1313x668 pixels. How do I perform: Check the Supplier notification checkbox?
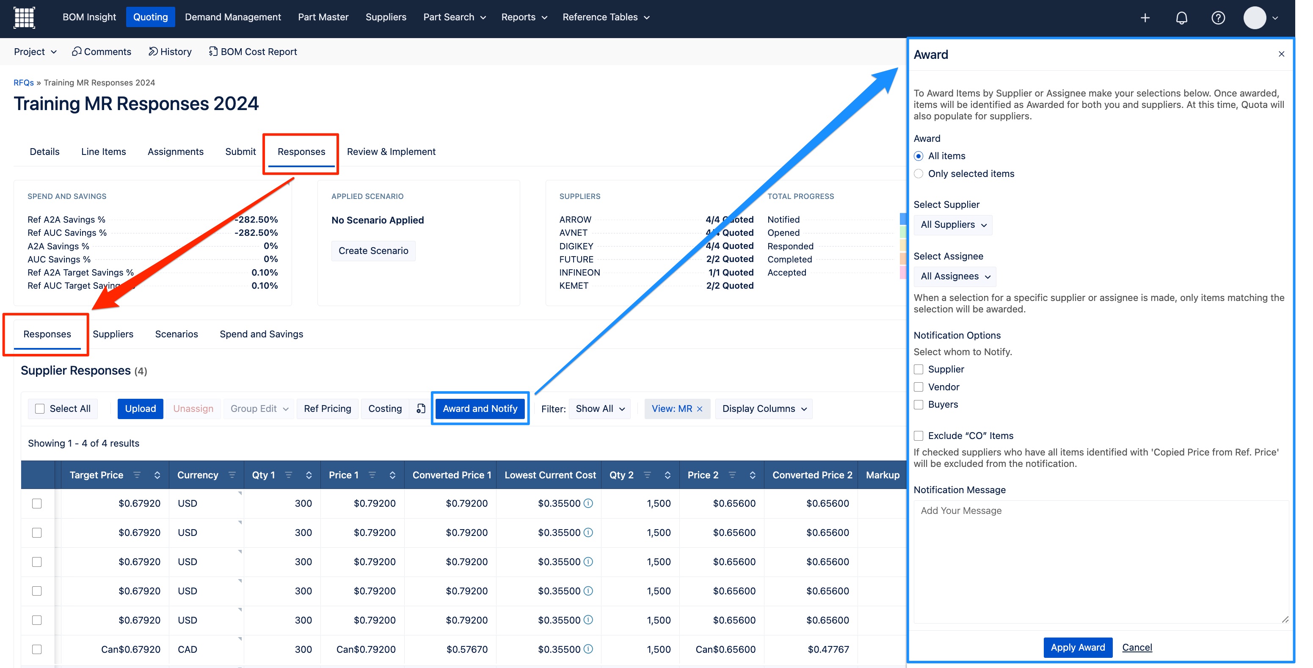pyautogui.click(x=919, y=369)
